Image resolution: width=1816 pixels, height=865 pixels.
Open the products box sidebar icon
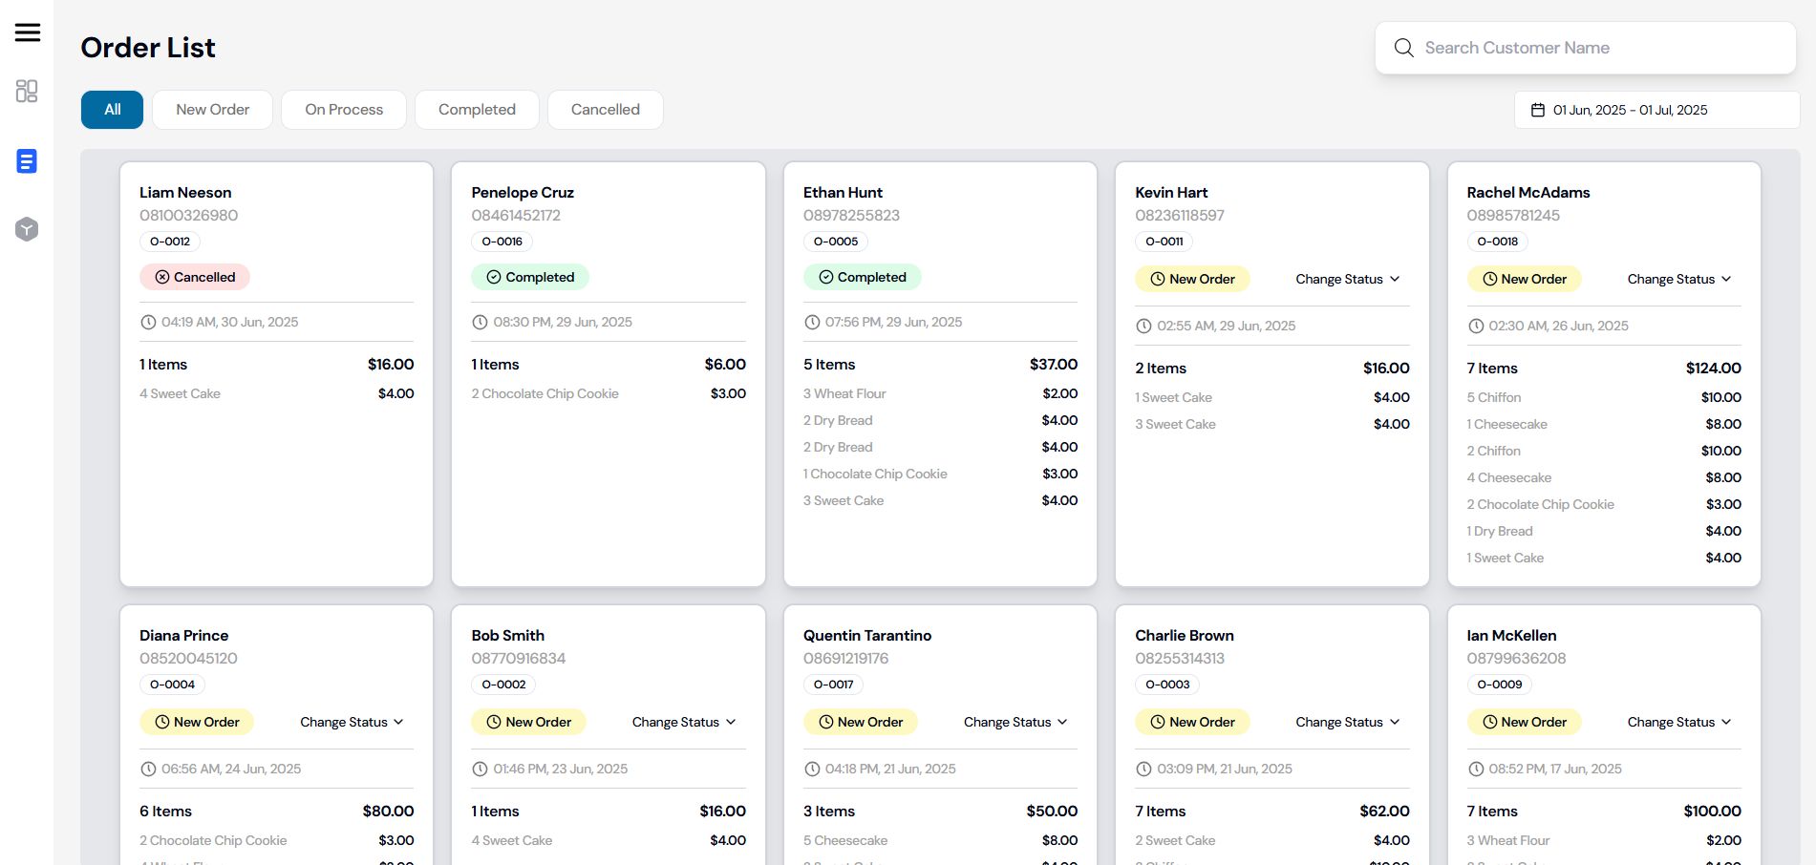click(27, 229)
